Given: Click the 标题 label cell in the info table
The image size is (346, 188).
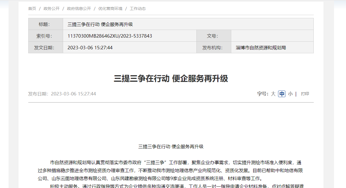Looking at the screenshot, I should 46,24.
